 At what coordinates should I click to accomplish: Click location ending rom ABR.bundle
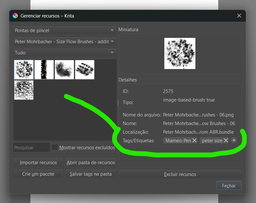point(198,132)
